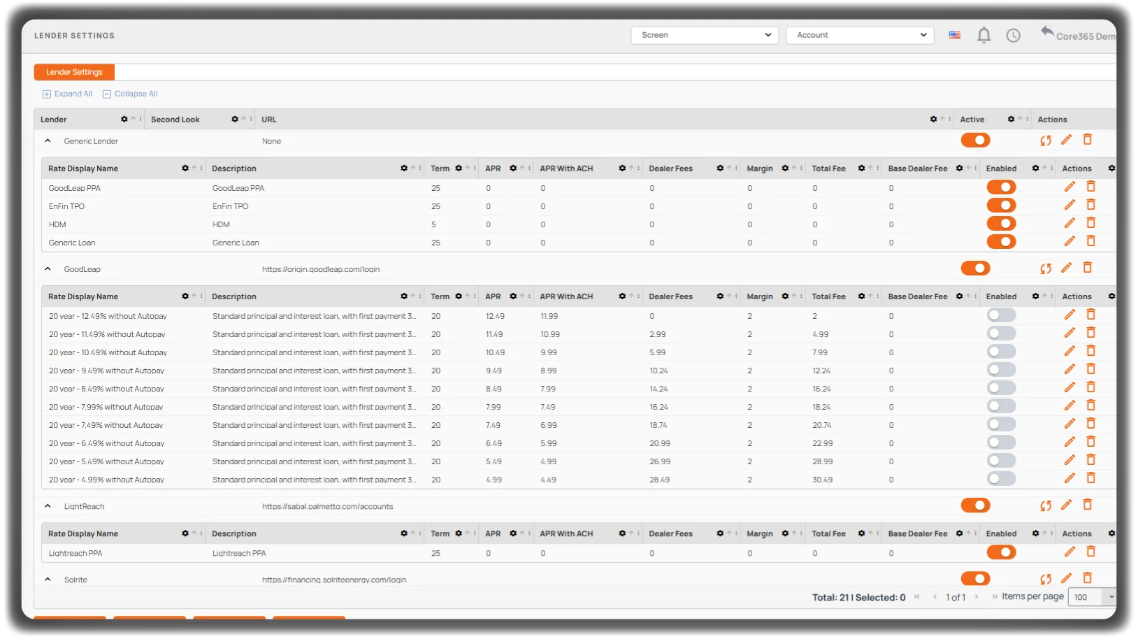
Task: Open the Account dropdown
Action: click(x=860, y=35)
